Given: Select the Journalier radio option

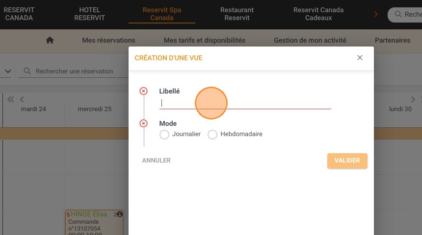Looking at the screenshot, I should pyautogui.click(x=164, y=134).
